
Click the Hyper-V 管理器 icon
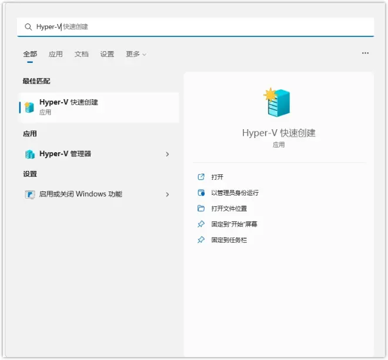point(30,154)
